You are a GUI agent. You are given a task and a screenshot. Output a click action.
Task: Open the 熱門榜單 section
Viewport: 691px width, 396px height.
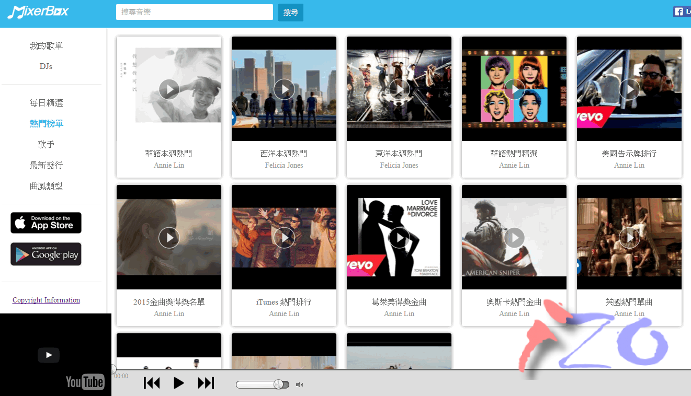(x=46, y=123)
